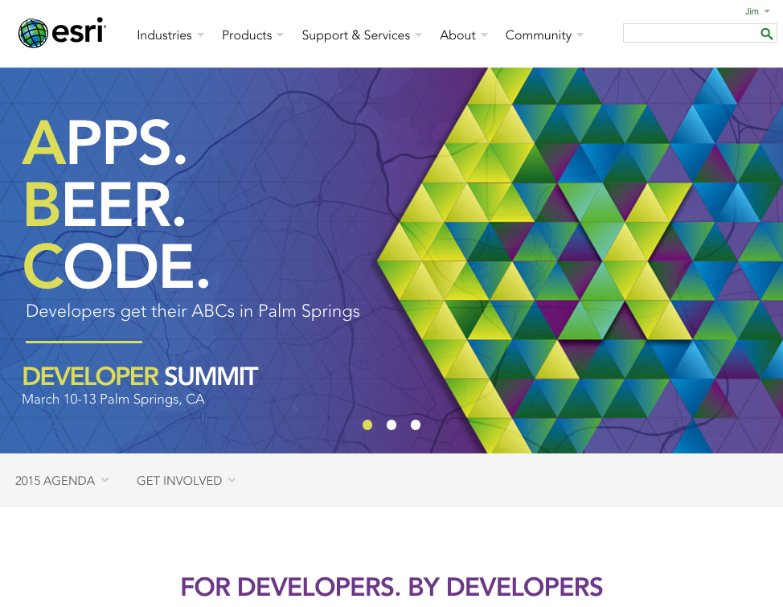The width and height of the screenshot is (783, 607).
Task: Expand the 2015 Agenda dropdown
Action: point(62,481)
